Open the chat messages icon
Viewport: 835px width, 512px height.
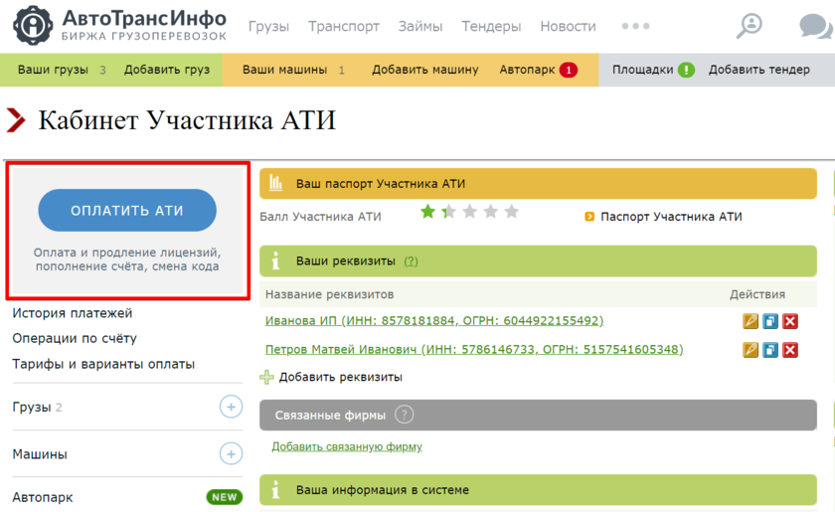click(x=815, y=27)
